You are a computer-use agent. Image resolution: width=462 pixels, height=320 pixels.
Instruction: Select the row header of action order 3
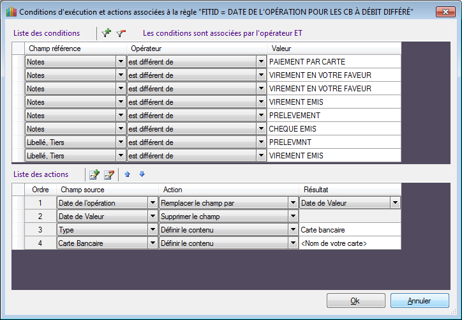click(x=18, y=229)
